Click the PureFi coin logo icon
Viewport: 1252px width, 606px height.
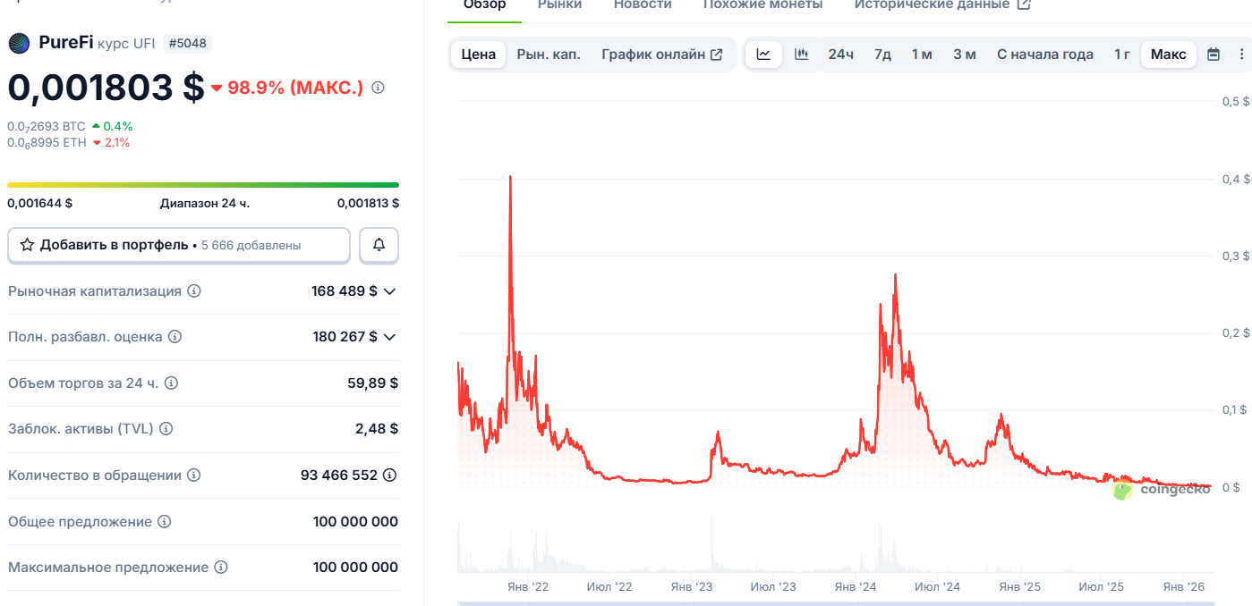click(x=20, y=43)
